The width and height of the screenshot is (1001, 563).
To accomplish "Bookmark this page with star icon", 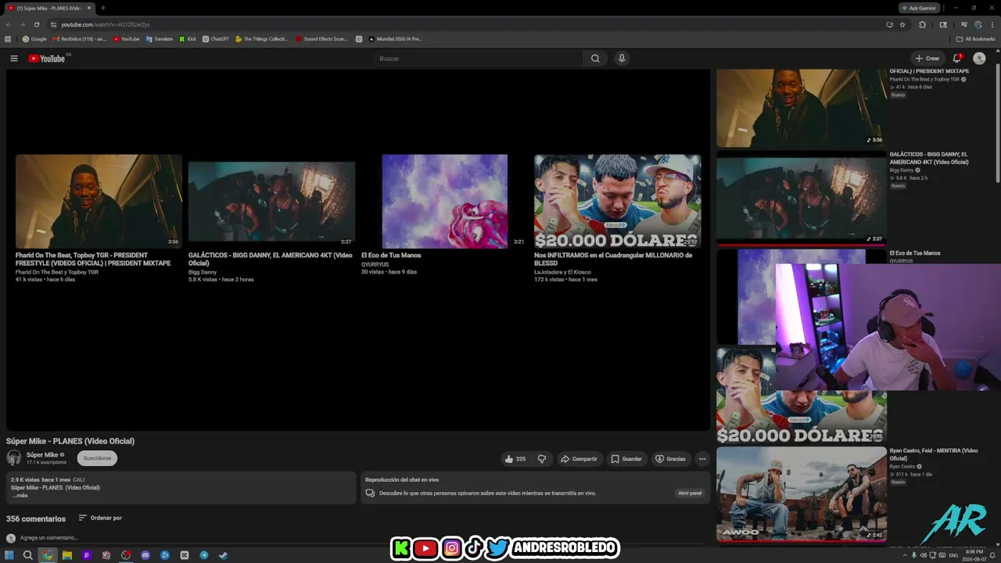I will coord(902,24).
